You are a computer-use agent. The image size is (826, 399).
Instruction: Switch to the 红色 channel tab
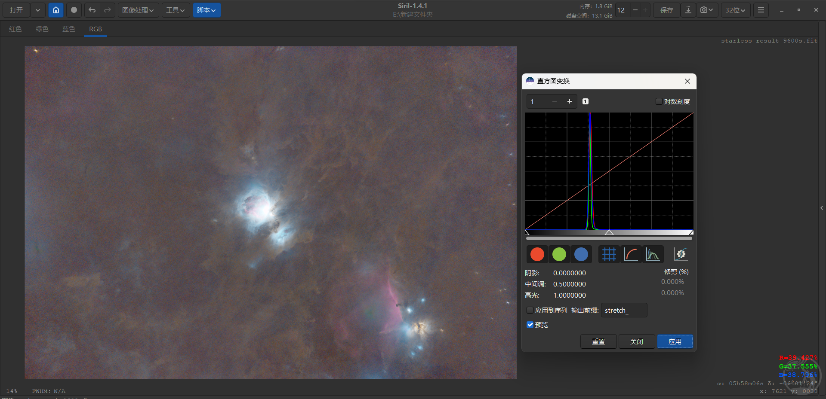pos(15,29)
